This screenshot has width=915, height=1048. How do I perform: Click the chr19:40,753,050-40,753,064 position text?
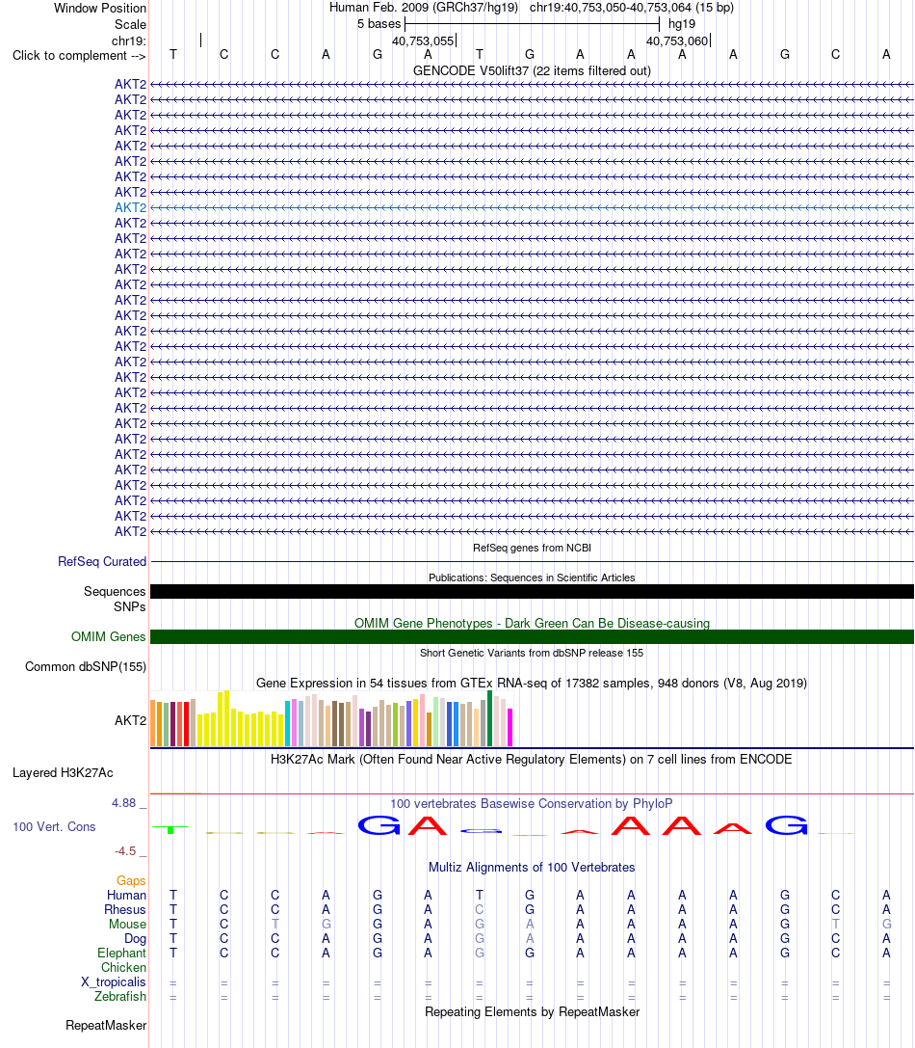coord(631,8)
